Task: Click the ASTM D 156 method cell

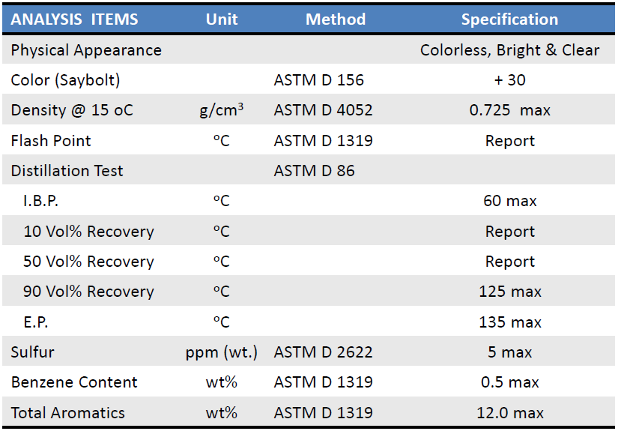Action: coord(318,80)
